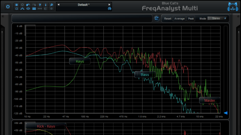Click the redo arrow icon

[x=34, y=5]
